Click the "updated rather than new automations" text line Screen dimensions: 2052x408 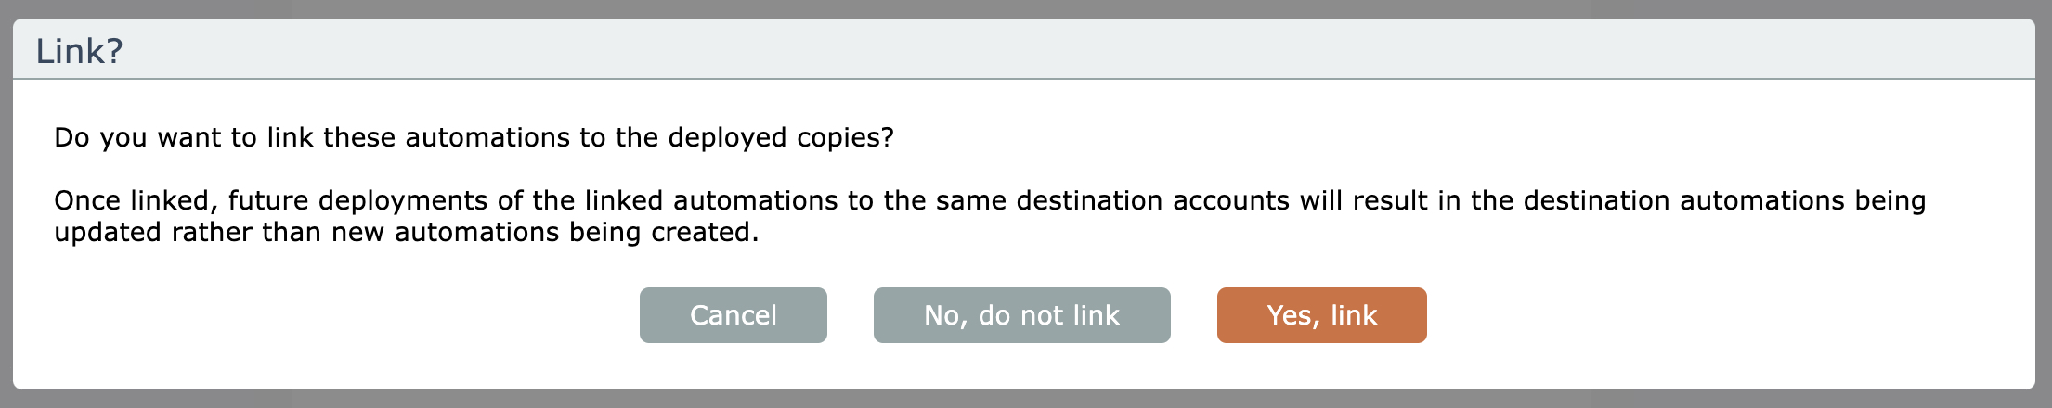(x=406, y=232)
